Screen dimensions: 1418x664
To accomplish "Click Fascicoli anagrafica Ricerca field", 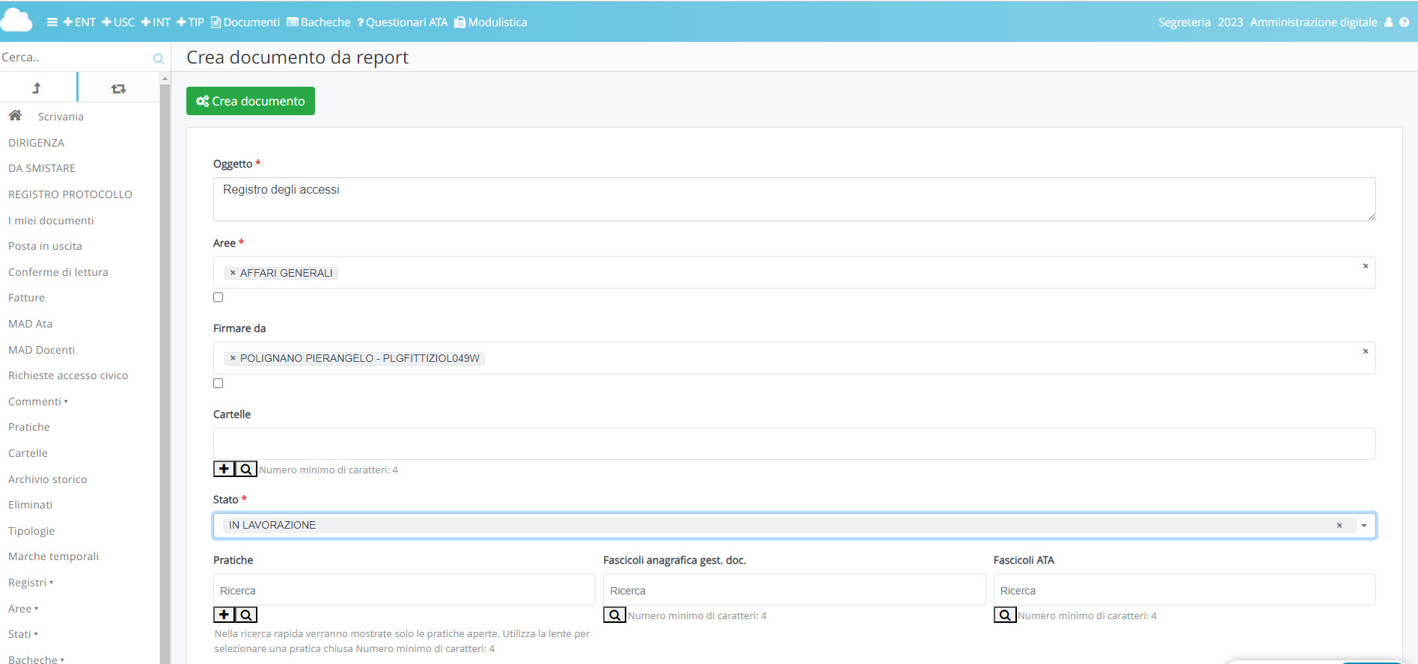I will coord(794,590).
